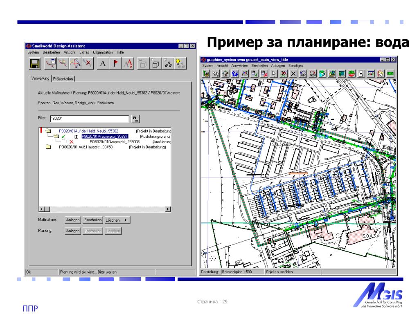The width and height of the screenshot is (419, 314).
Task: Click the single cube view icon
Action: point(155,63)
